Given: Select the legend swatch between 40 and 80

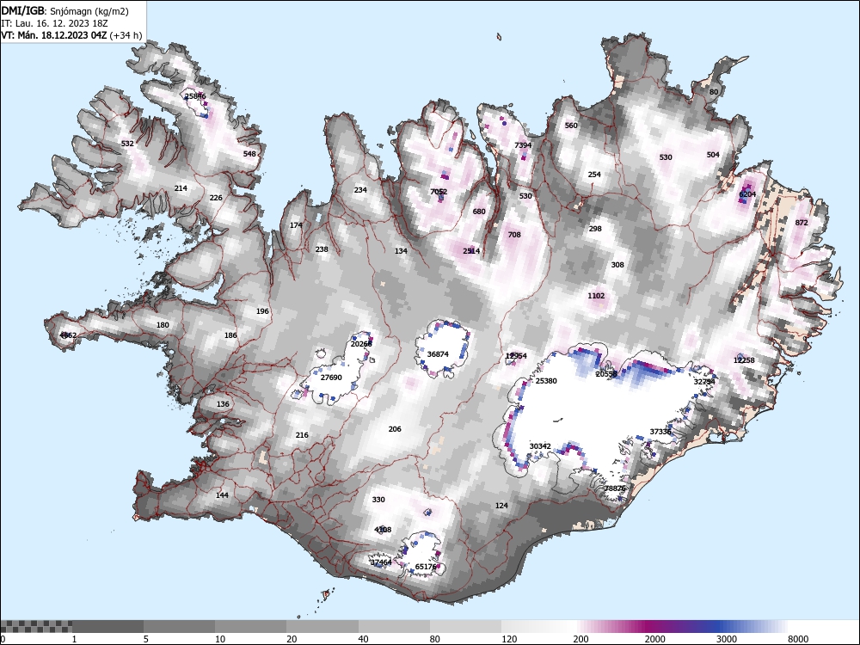Looking at the screenshot, I should pos(395,626).
